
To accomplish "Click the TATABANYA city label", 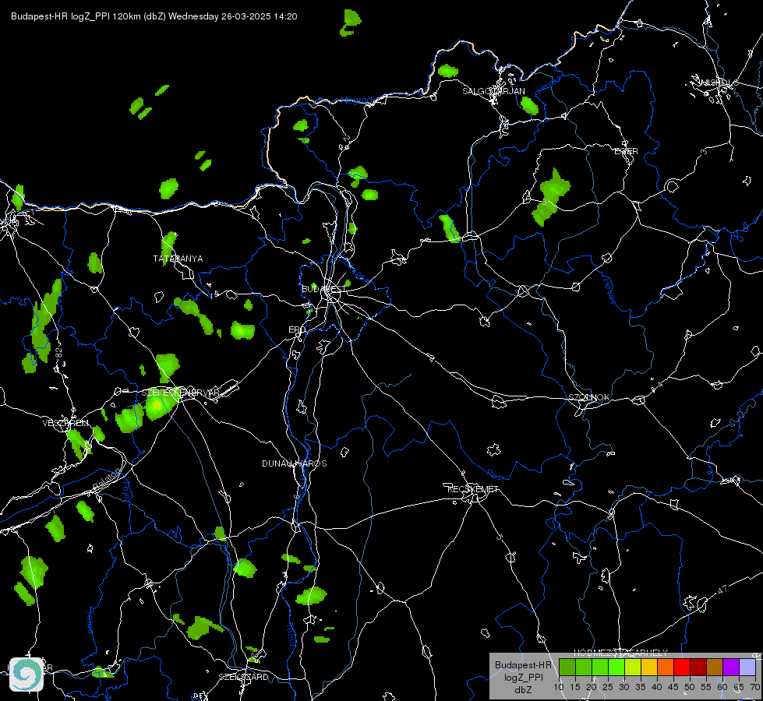I will pyautogui.click(x=178, y=259).
